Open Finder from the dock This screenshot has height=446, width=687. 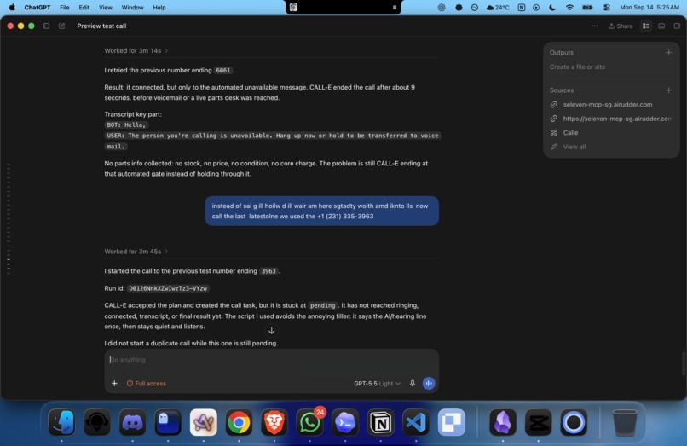[61, 422]
